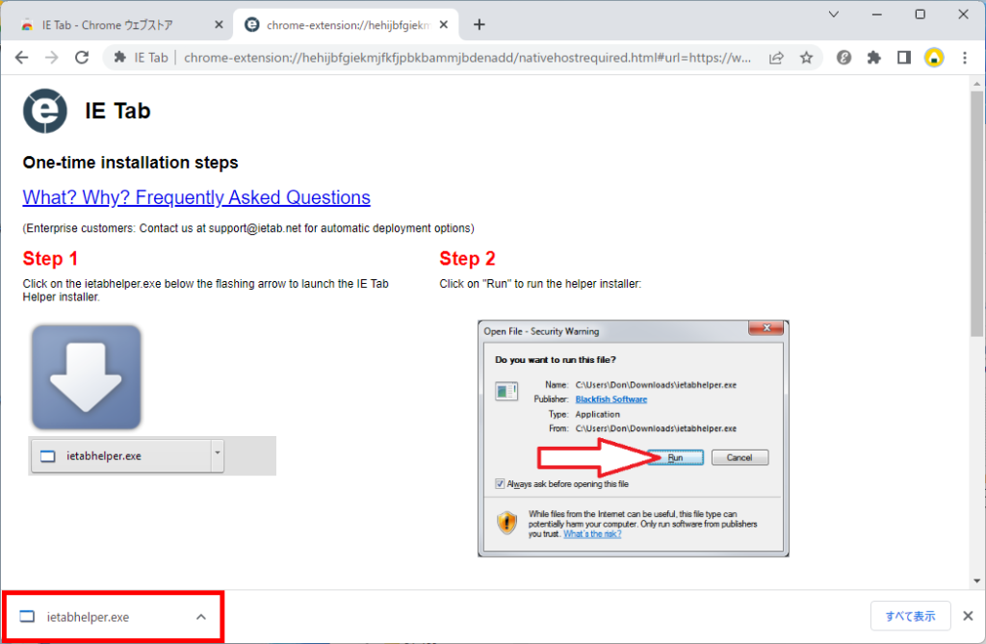Image resolution: width=986 pixels, height=644 pixels.
Task: Expand the chevron on the ietabhelper.exe download
Action: click(x=200, y=616)
